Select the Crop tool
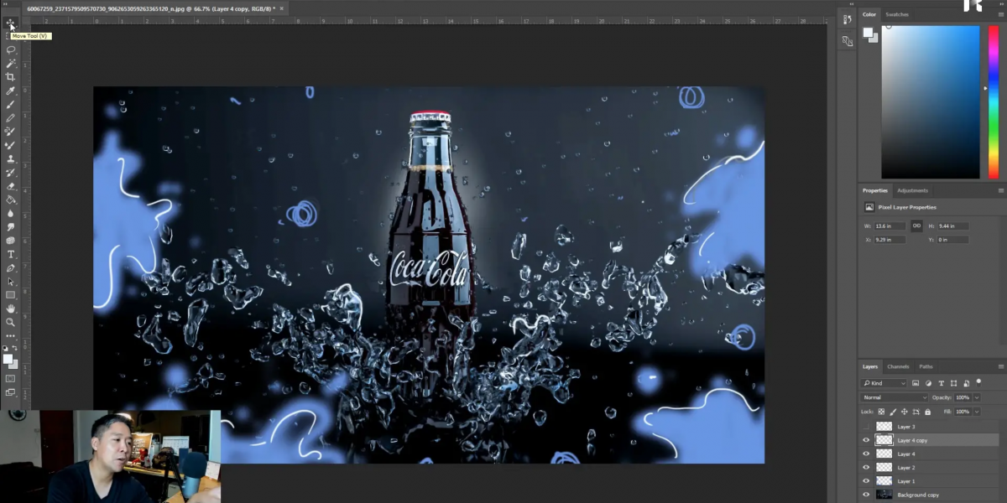 (x=11, y=76)
